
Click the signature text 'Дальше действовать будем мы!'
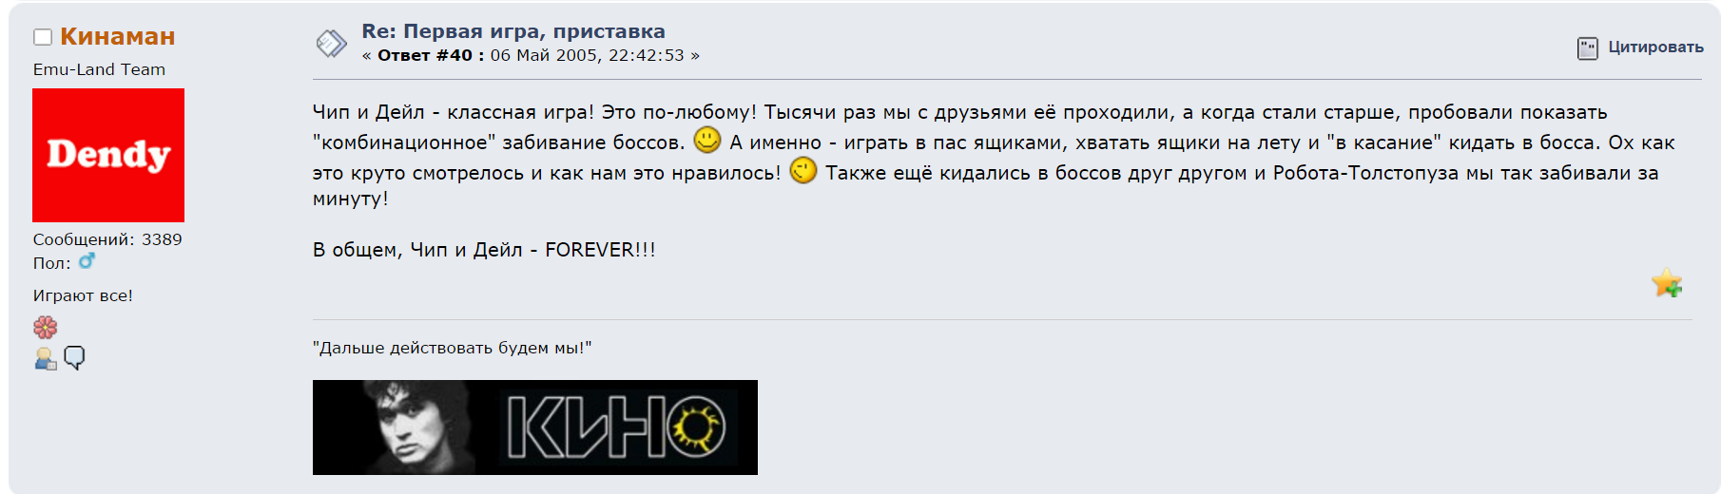pyautogui.click(x=453, y=348)
